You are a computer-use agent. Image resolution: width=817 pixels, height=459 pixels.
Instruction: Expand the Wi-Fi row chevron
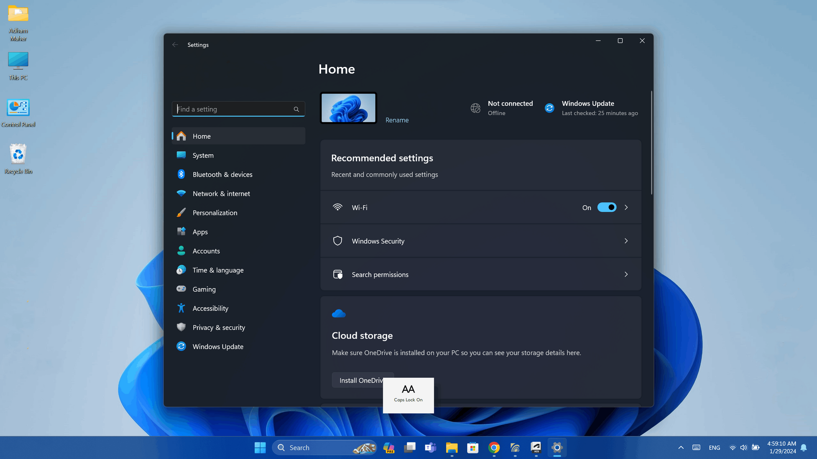[626, 208]
